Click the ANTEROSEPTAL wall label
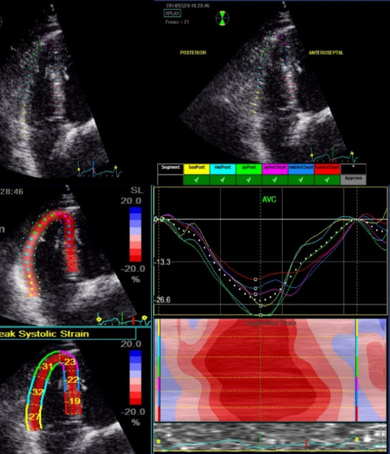 pos(326,53)
